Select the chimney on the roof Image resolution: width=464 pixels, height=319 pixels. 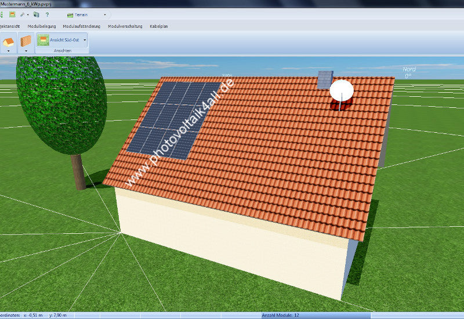point(325,79)
